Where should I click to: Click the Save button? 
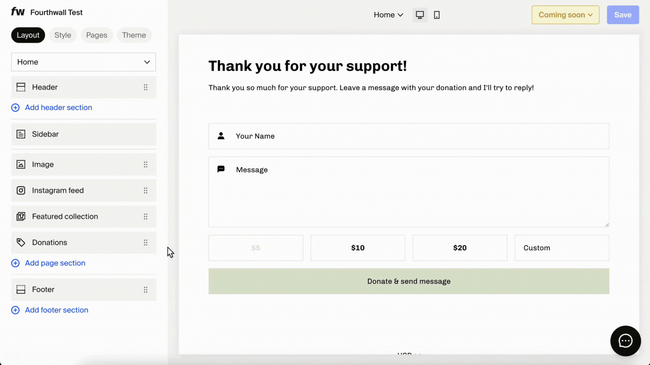pyautogui.click(x=623, y=15)
